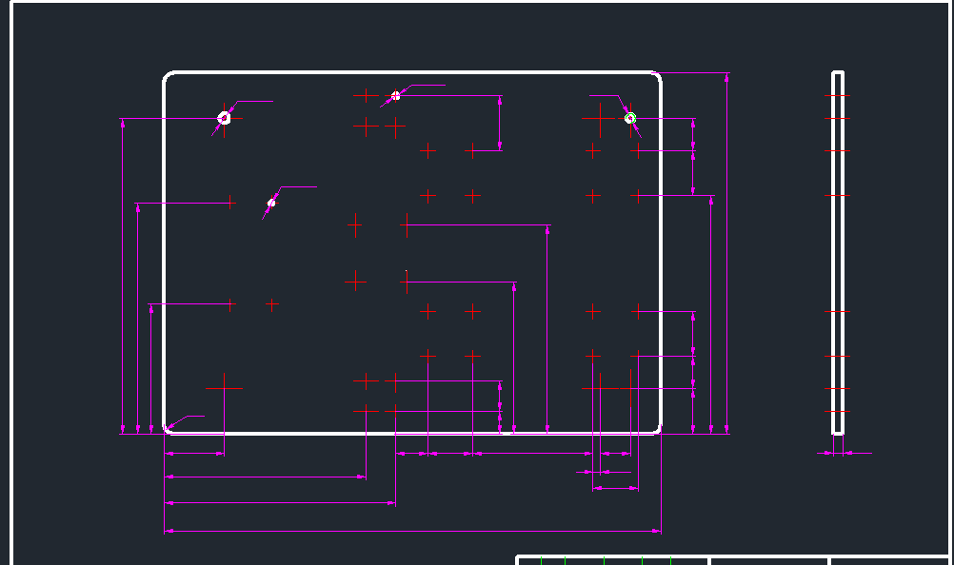The height and width of the screenshot is (565, 954).
Task: Select the narrow side-view plate outline
Action: 838,253
